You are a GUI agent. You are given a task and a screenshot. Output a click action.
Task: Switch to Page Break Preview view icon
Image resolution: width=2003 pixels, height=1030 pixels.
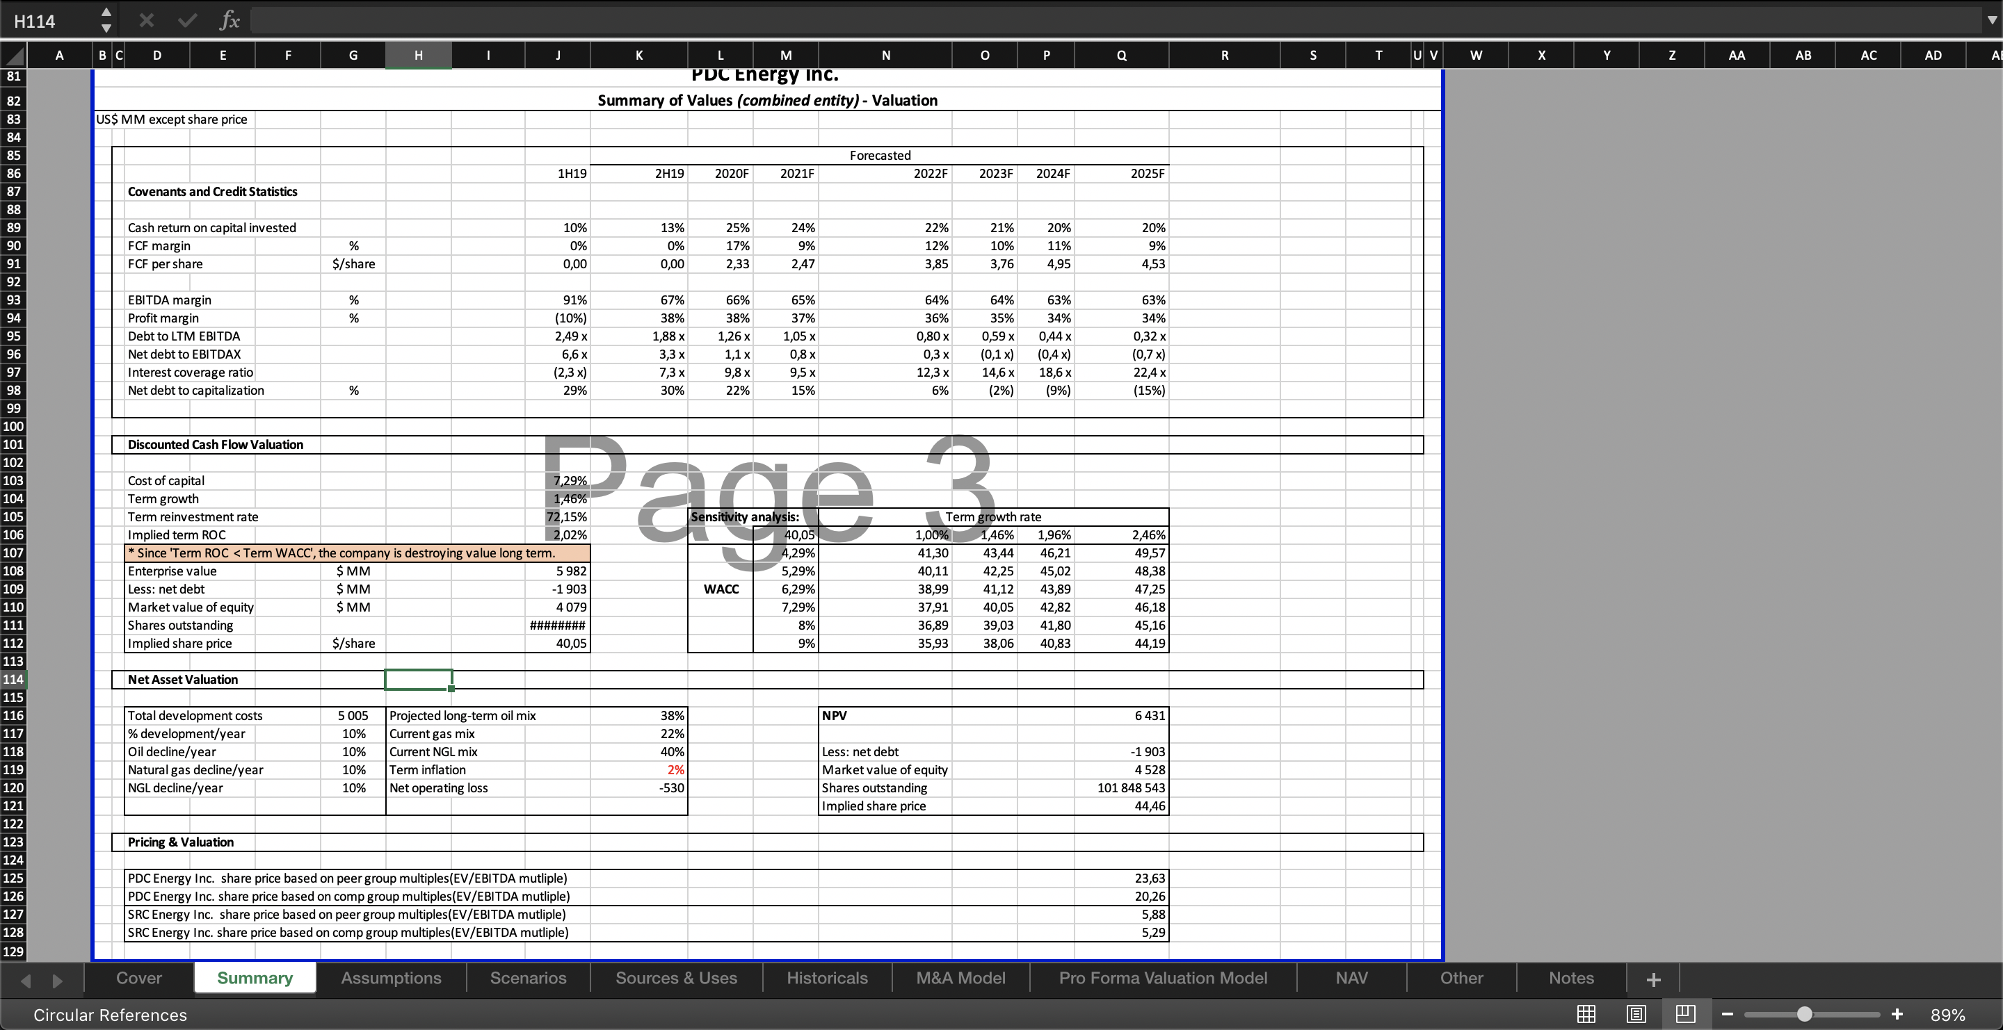click(x=1686, y=1015)
